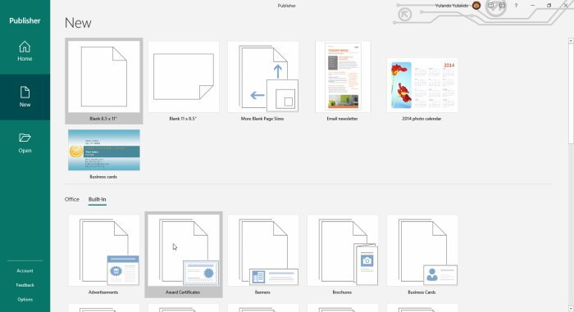
Task: Open the Home page in sidebar
Action: pyautogui.click(x=25, y=52)
